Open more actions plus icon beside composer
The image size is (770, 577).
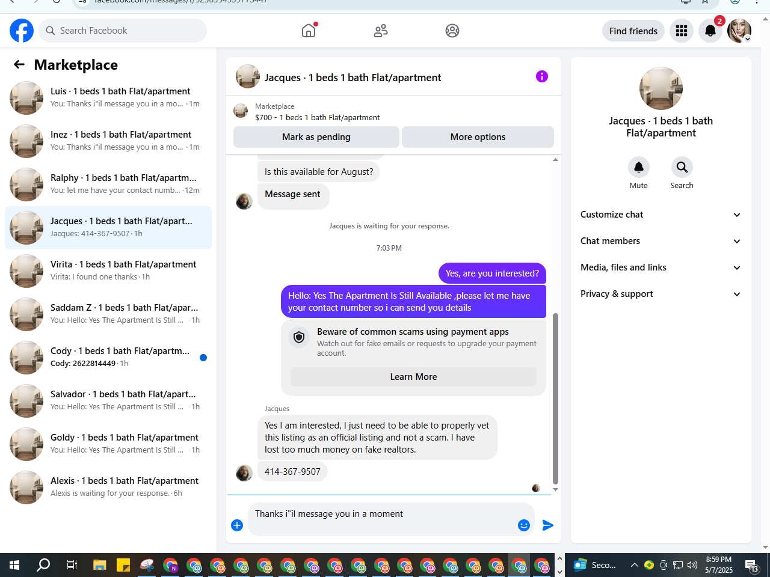(x=237, y=525)
